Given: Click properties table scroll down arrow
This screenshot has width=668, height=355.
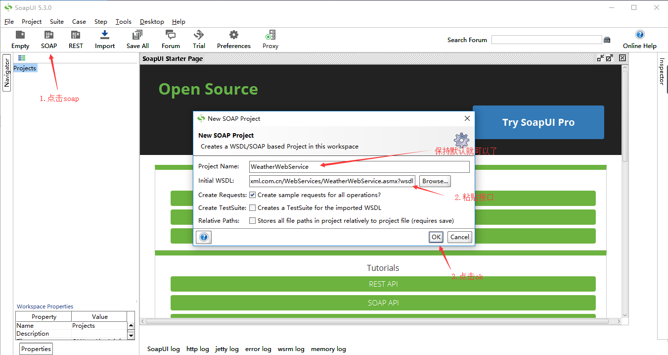Looking at the screenshot, I should pos(131,335).
